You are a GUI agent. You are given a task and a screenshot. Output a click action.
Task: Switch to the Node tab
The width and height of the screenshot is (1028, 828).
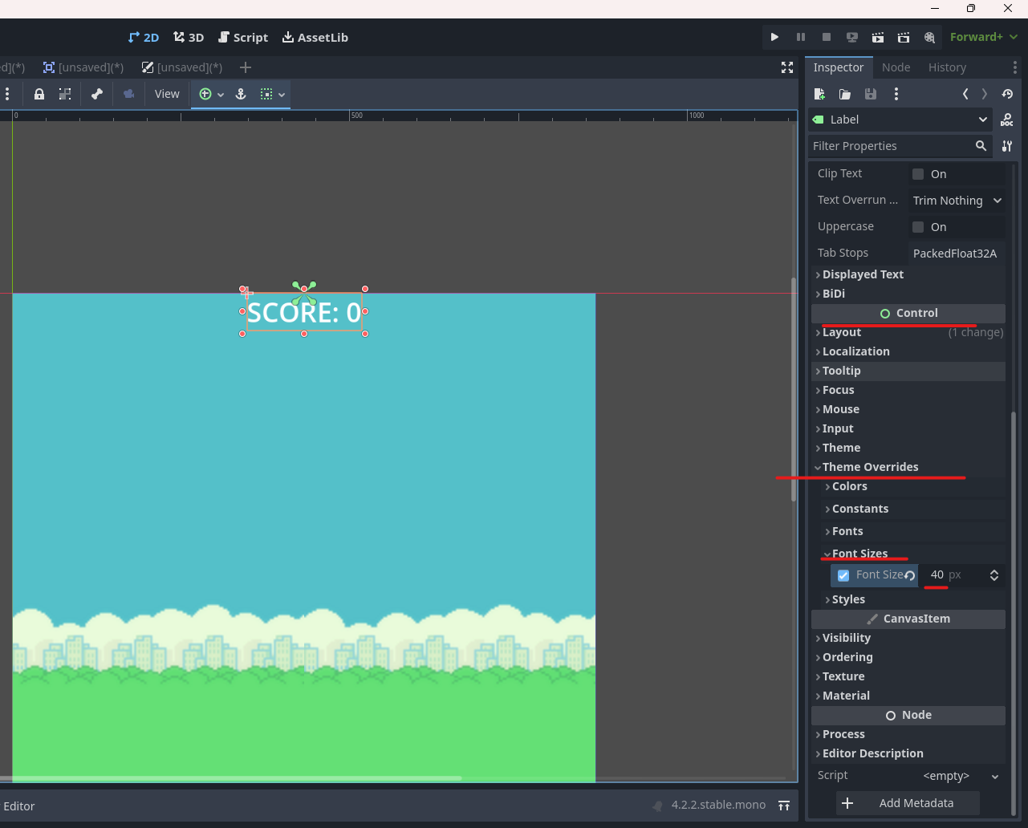[x=896, y=67]
